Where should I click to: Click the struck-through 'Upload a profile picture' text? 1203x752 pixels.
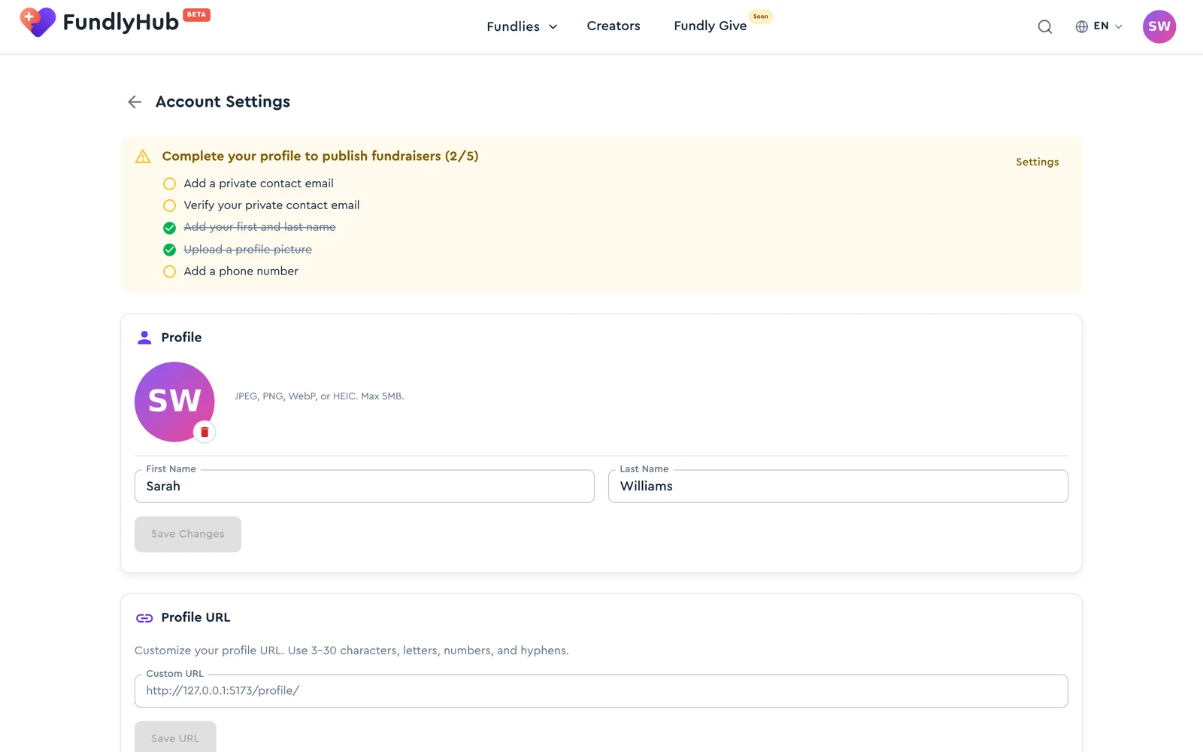pyautogui.click(x=247, y=250)
